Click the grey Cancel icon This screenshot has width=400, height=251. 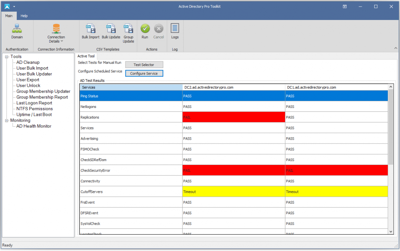click(159, 29)
